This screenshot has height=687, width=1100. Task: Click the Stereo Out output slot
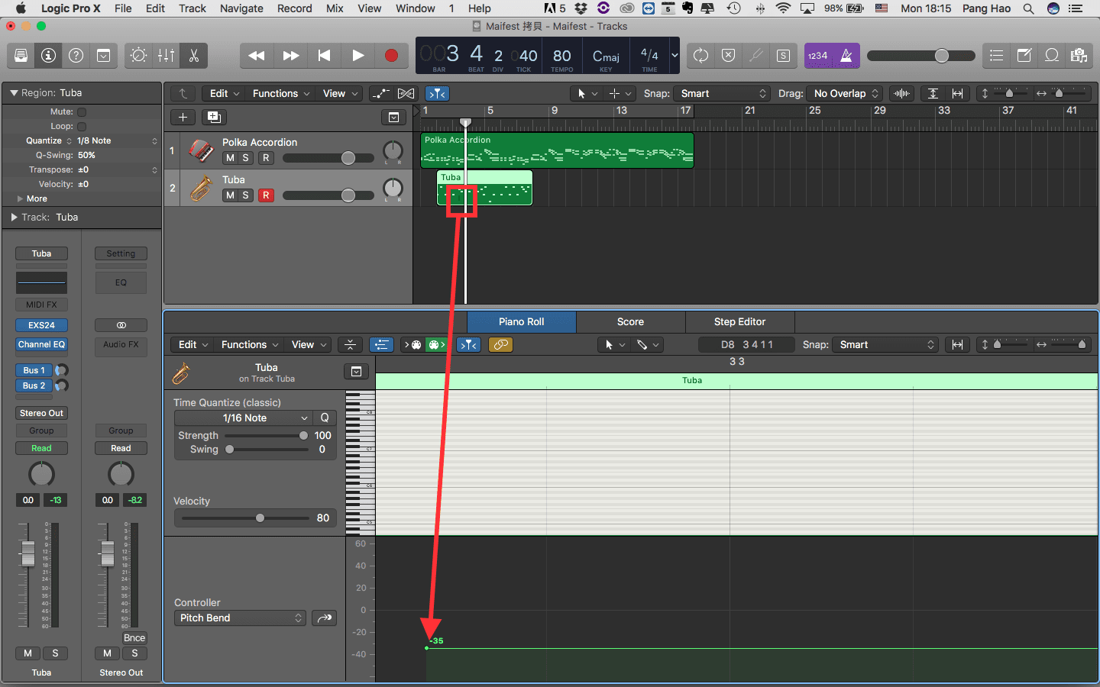coord(41,413)
